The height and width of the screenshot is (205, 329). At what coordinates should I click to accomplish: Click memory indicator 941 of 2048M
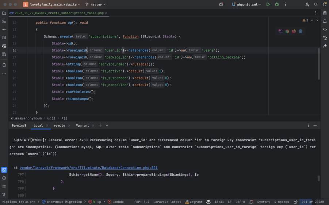(x=313, y=202)
